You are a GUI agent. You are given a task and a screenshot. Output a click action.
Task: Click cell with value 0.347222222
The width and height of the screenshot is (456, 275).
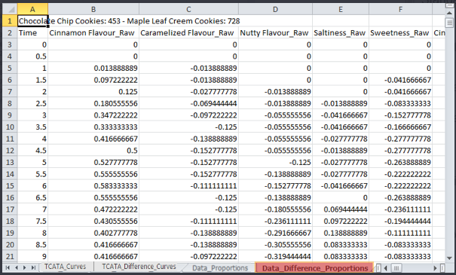93,115
